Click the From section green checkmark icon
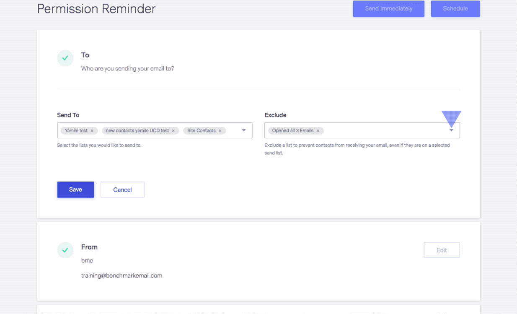Image resolution: width=517 pixels, height=314 pixels. click(65, 250)
